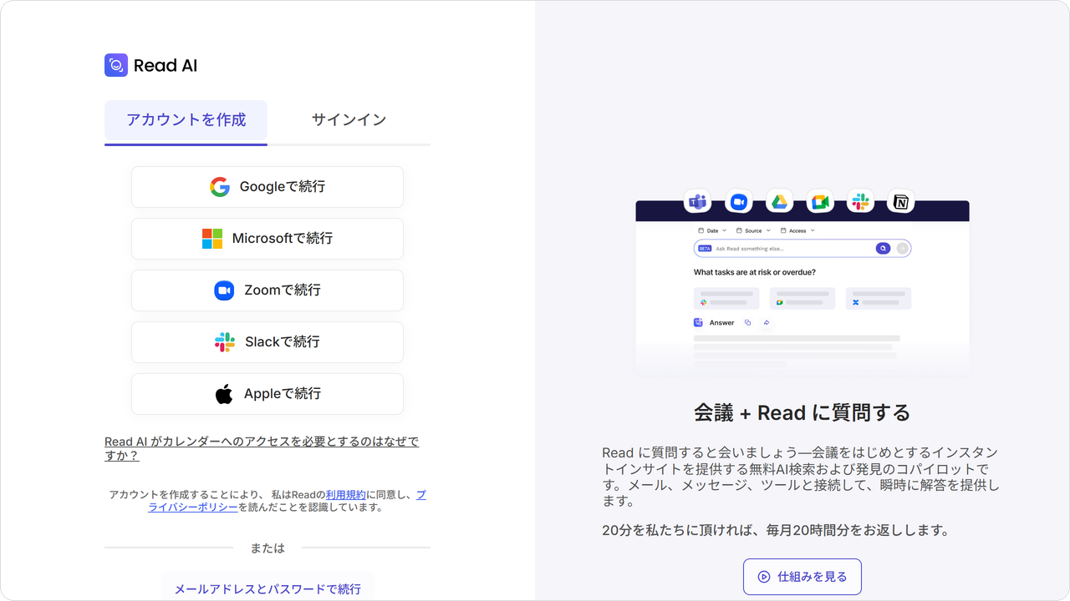Click the 会議 + Read に質問する heading
This screenshot has width=1070, height=601.
(x=802, y=412)
